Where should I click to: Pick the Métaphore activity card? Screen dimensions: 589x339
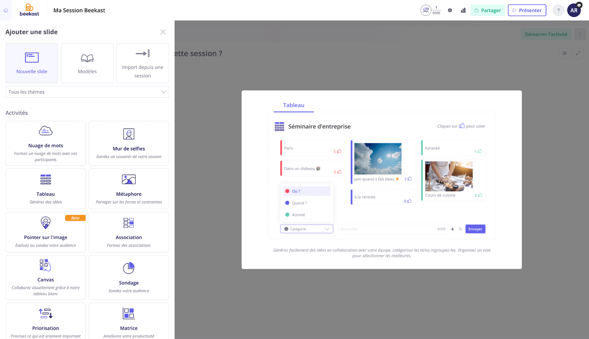click(x=129, y=189)
